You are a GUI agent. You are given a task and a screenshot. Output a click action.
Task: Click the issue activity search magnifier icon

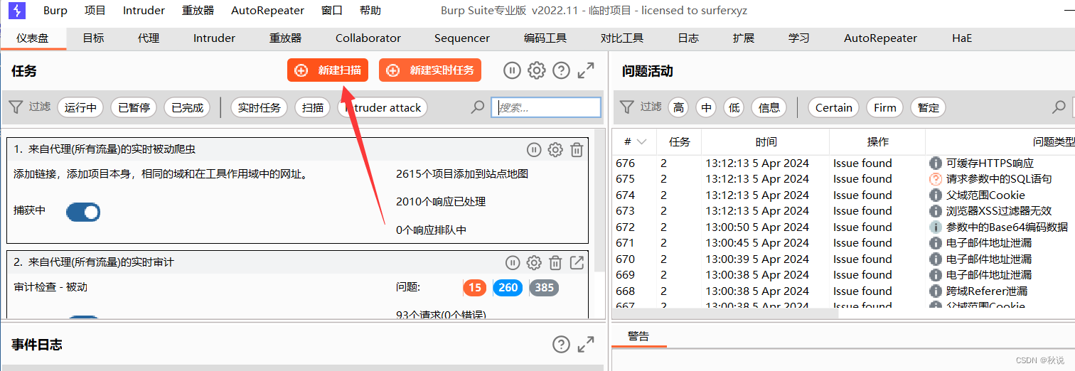pyautogui.click(x=1059, y=107)
